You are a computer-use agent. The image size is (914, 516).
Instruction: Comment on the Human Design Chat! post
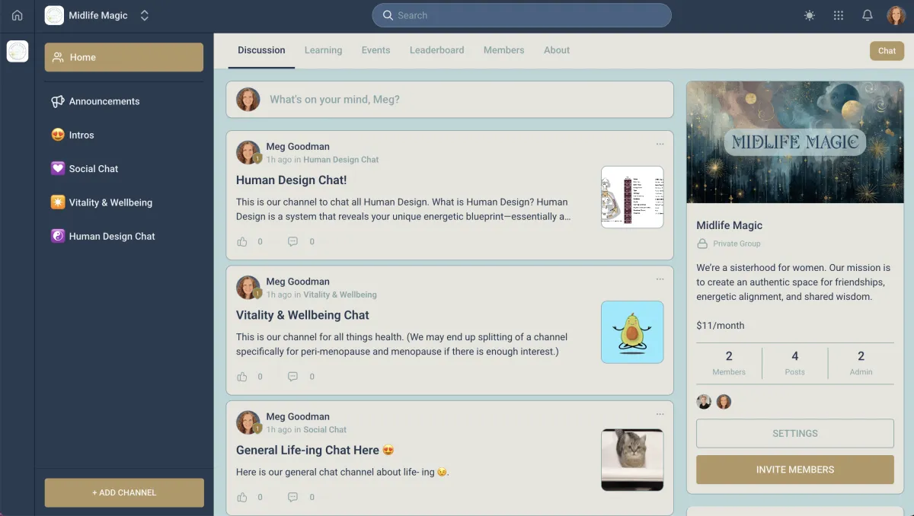pos(292,242)
